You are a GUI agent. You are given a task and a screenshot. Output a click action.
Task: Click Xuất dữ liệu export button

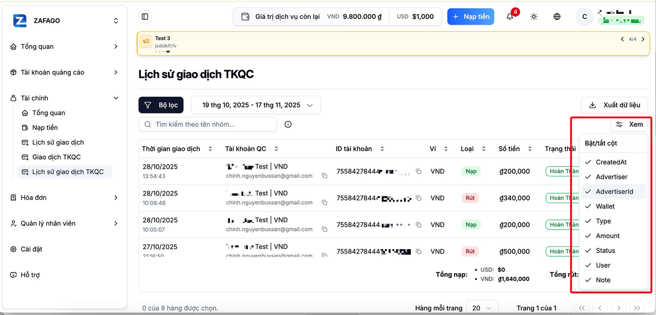pos(614,105)
